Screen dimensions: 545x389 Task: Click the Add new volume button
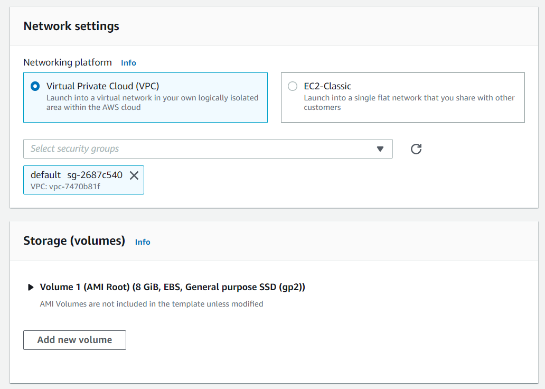pyautogui.click(x=75, y=340)
